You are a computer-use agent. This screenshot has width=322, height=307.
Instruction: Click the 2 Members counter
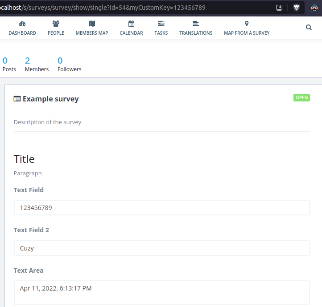coord(37,65)
